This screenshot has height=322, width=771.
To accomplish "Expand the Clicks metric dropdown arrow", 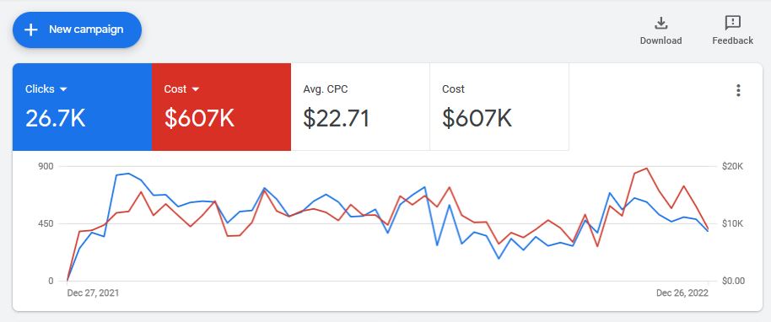I will pyautogui.click(x=63, y=89).
